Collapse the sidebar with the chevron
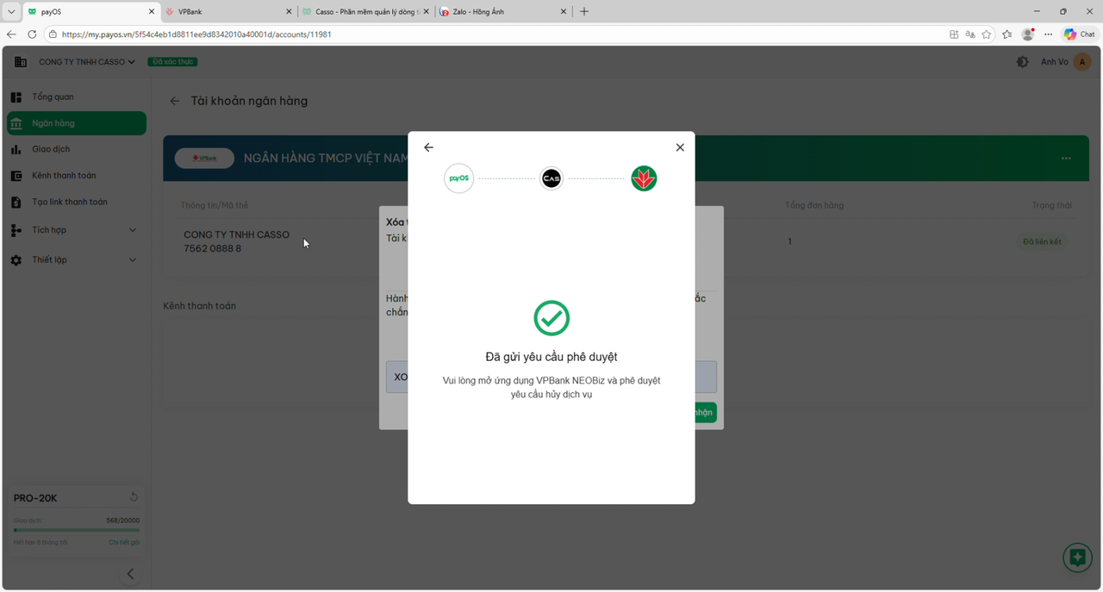Screen dimensions: 1103x592 (x=130, y=573)
